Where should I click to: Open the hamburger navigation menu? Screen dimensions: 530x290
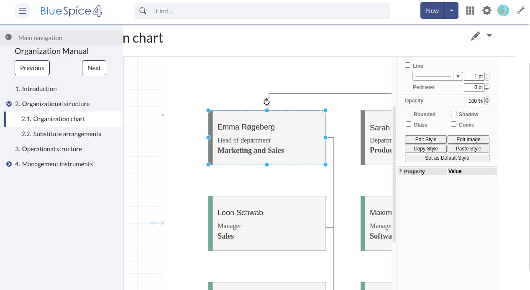[x=23, y=11]
